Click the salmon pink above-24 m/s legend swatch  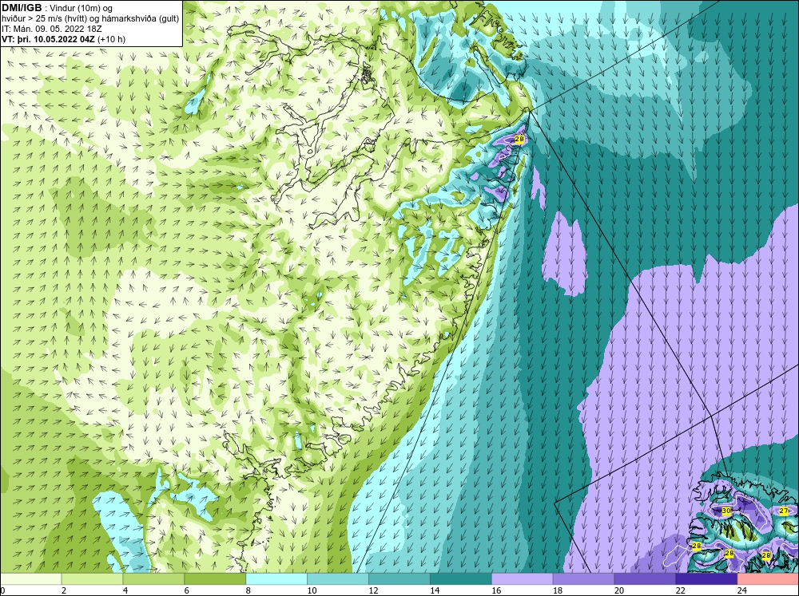point(768,579)
